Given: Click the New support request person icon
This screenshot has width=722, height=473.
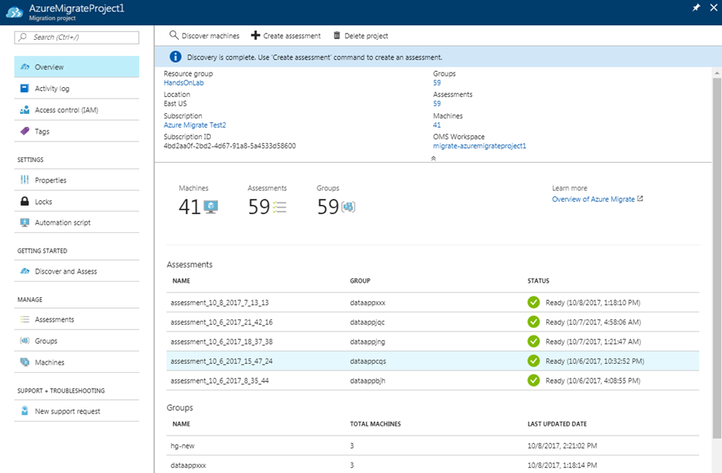Looking at the screenshot, I should [25, 411].
